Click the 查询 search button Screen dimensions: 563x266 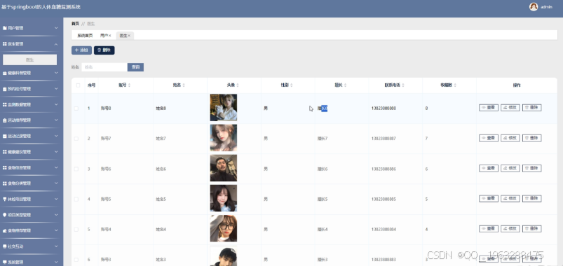point(135,67)
